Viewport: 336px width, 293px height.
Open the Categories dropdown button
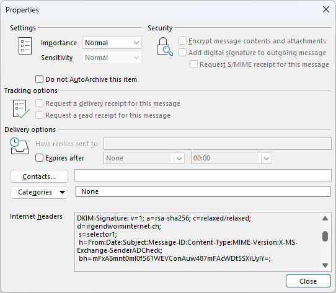[x=40, y=192]
